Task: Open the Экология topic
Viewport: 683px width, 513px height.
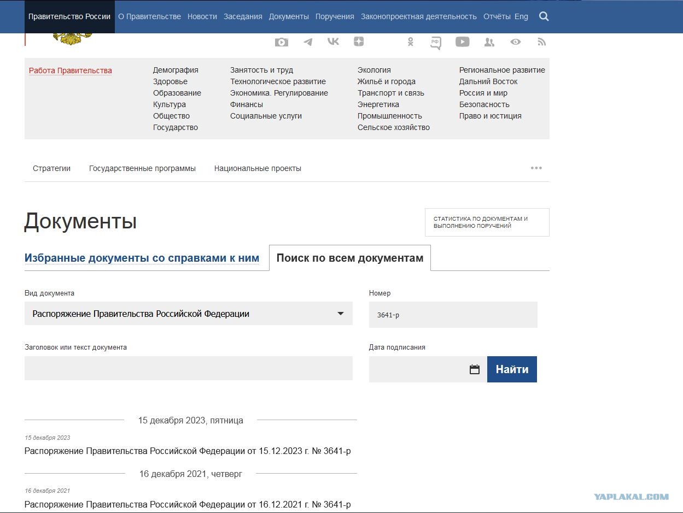Action: click(x=374, y=70)
